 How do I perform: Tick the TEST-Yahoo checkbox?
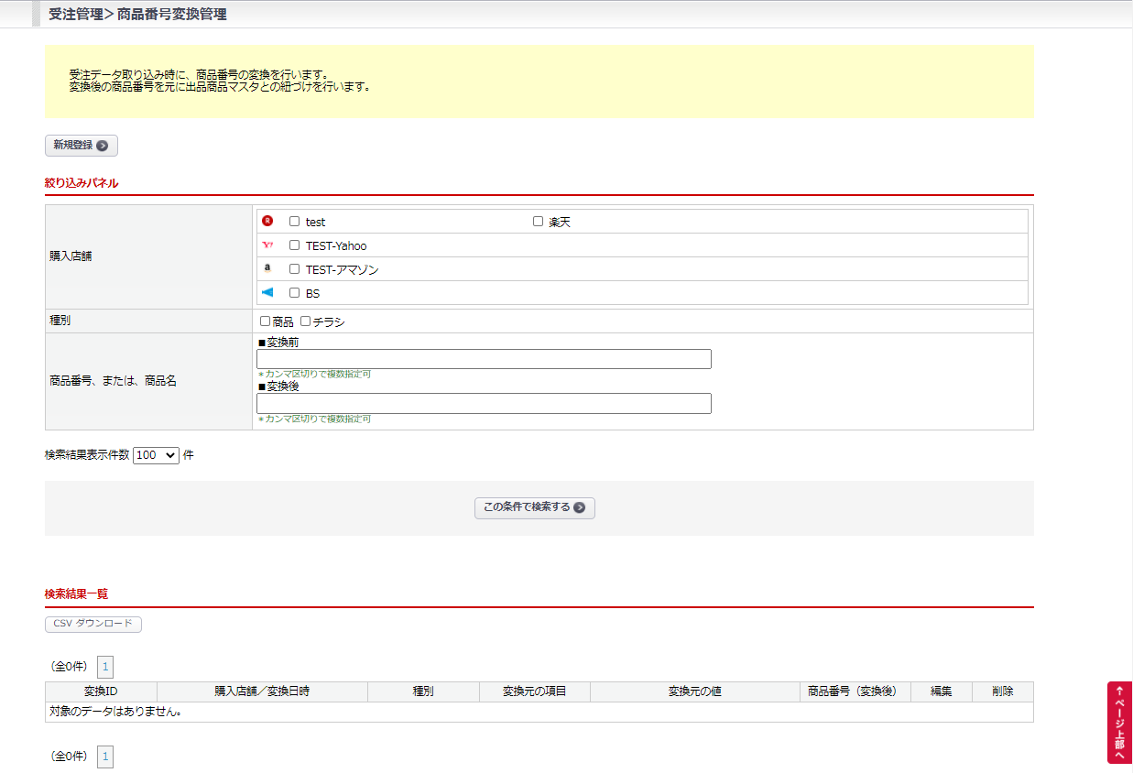295,245
